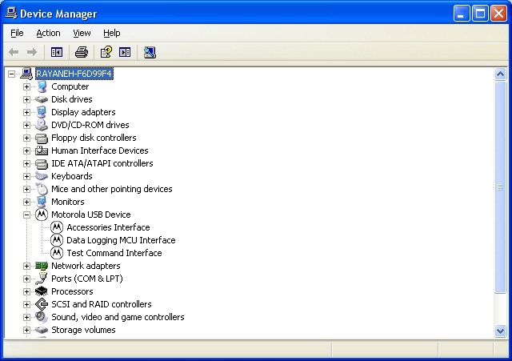This screenshot has width=512, height=361.
Task: Click the Disk drives icon
Action: coord(42,99)
